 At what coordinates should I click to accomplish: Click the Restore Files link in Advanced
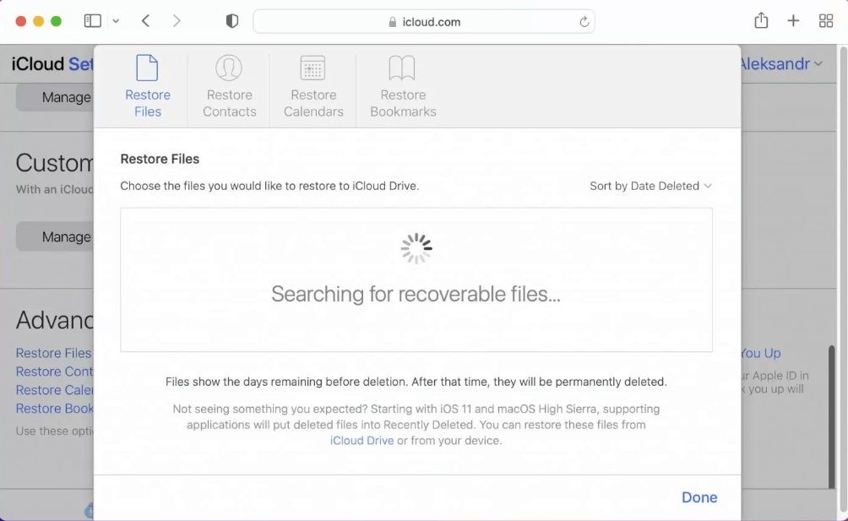tap(53, 353)
